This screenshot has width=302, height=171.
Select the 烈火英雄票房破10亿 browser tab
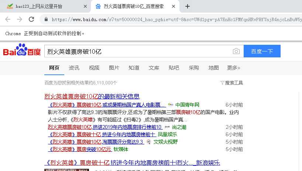[x=135, y=6]
